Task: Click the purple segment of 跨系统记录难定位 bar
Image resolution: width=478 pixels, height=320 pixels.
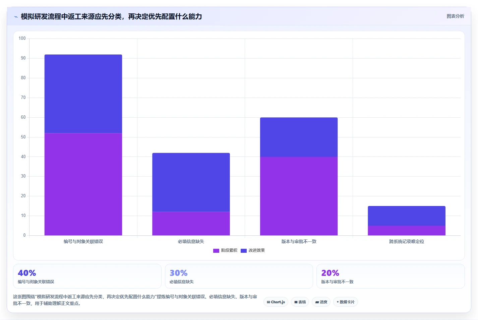Action: [x=407, y=230]
